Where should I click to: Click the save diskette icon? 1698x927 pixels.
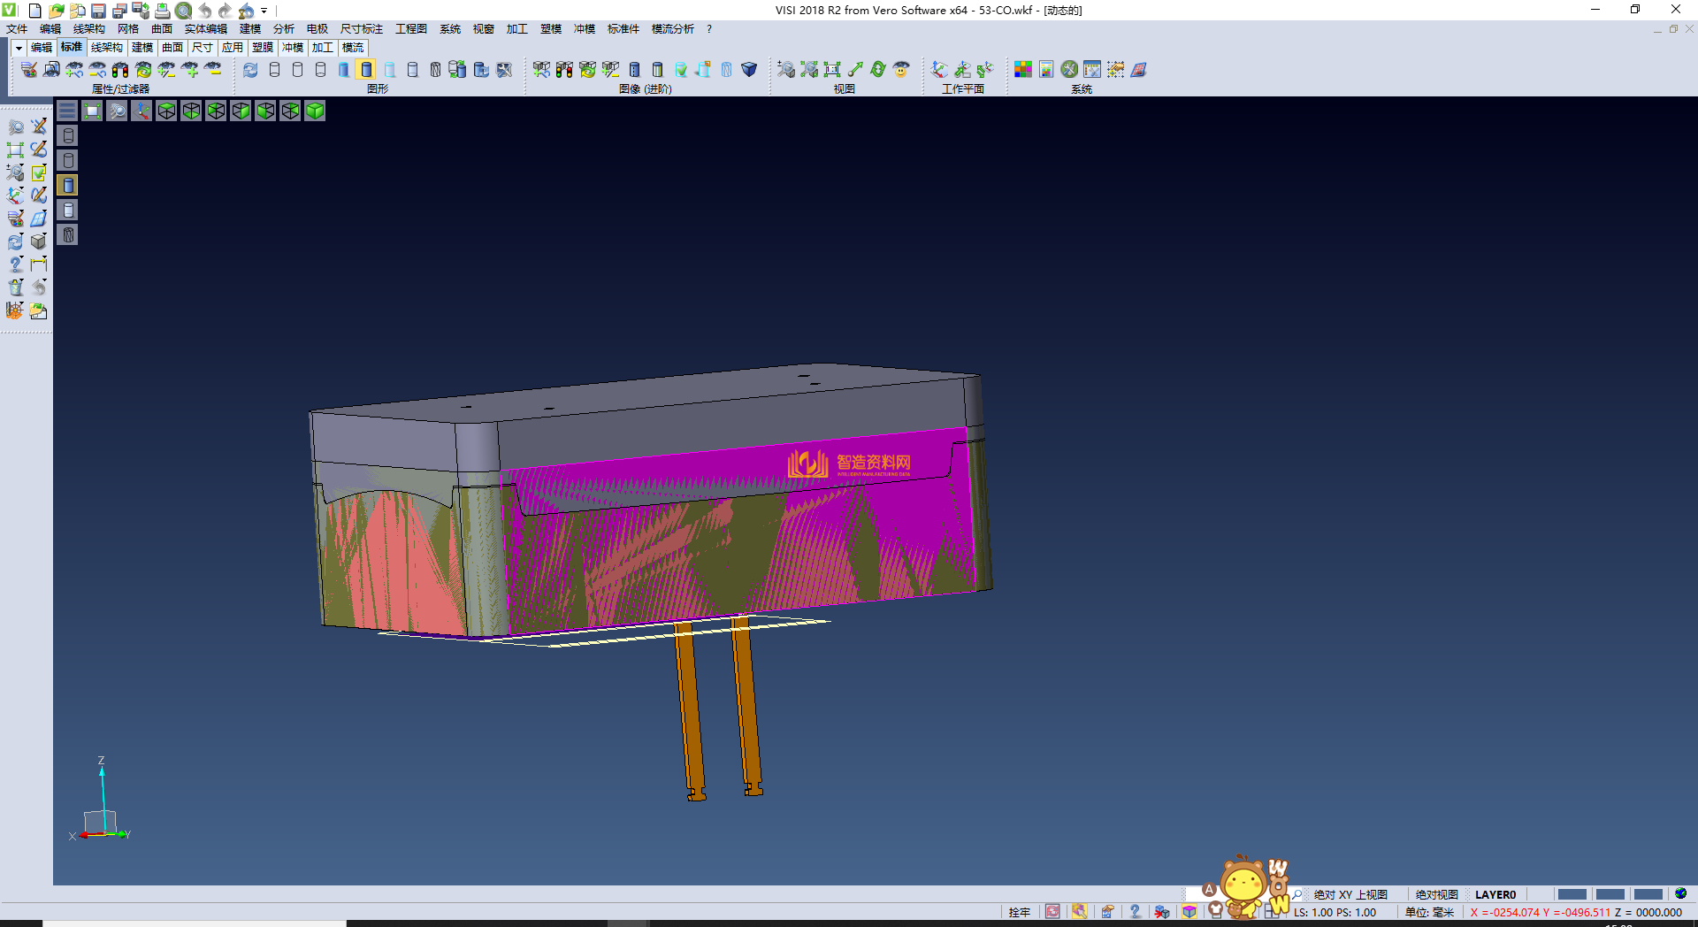pos(98,11)
